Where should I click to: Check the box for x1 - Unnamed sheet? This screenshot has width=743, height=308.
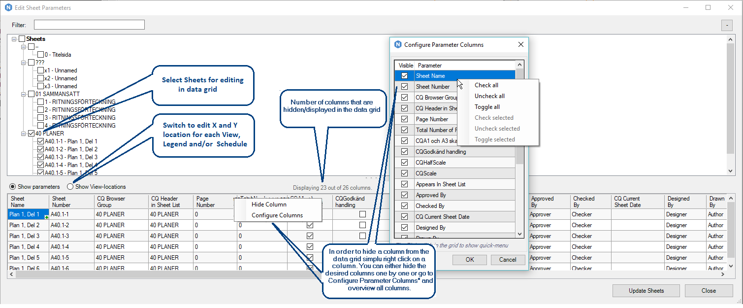coord(40,70)
